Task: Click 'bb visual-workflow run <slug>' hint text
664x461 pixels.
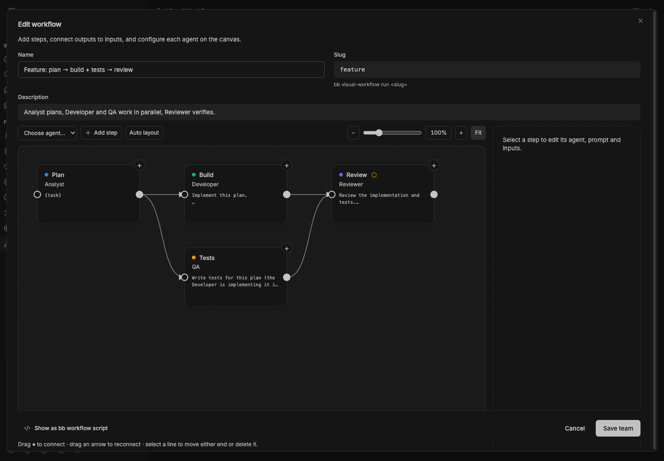Action: click(x=370, y=84)
